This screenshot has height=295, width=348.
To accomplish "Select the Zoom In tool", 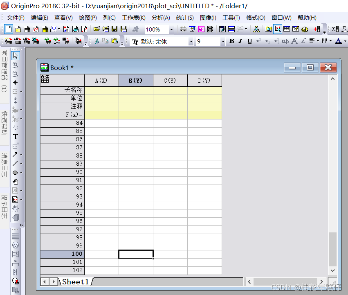I will (15, 65).
